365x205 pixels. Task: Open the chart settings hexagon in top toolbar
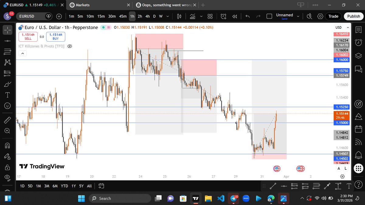click(x=320, y=16)
